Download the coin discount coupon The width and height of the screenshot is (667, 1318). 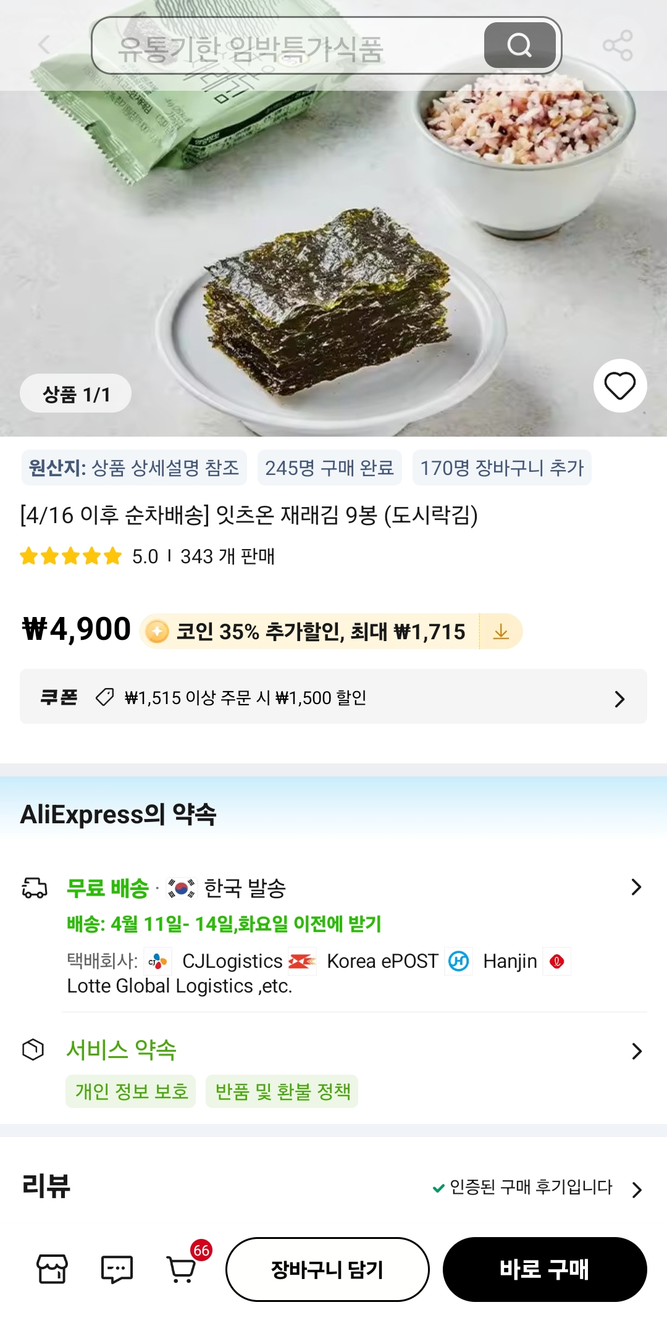[501, 631]
